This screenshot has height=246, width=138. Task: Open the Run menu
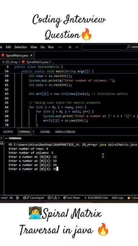51,47
